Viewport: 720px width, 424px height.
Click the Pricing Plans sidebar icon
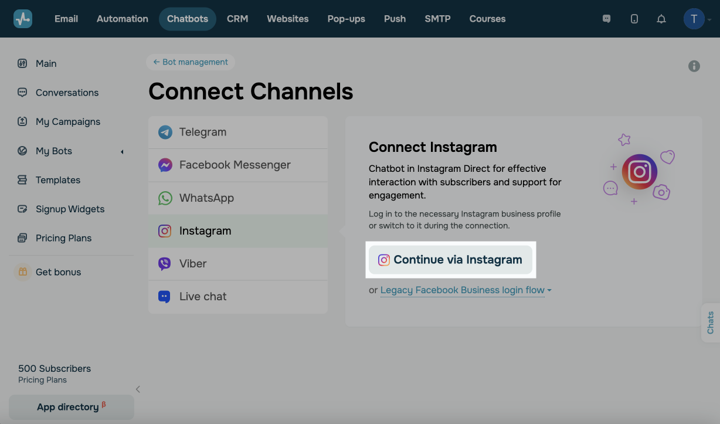click(22, 238)
